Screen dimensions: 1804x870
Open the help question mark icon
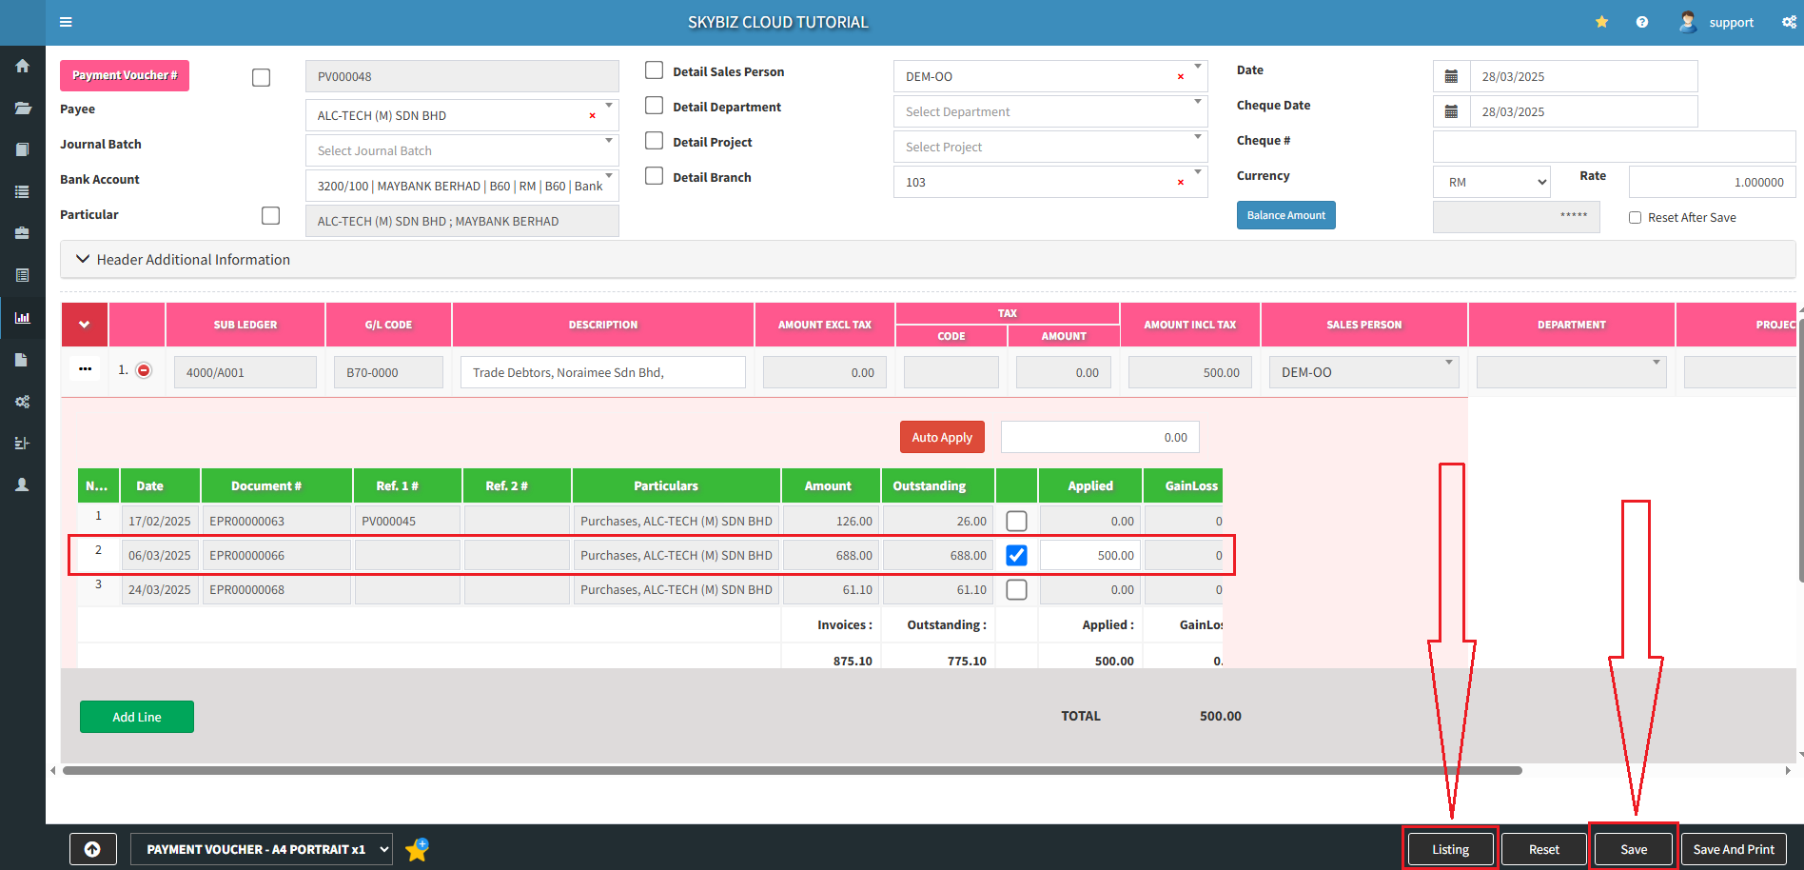coord(1642,22)
